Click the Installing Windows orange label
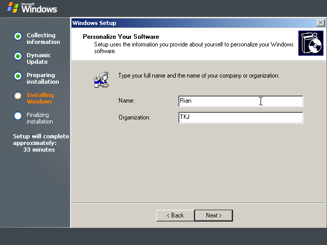Image resolution: width=327 pixels, height=245 pixels. [x=40, y=98]
